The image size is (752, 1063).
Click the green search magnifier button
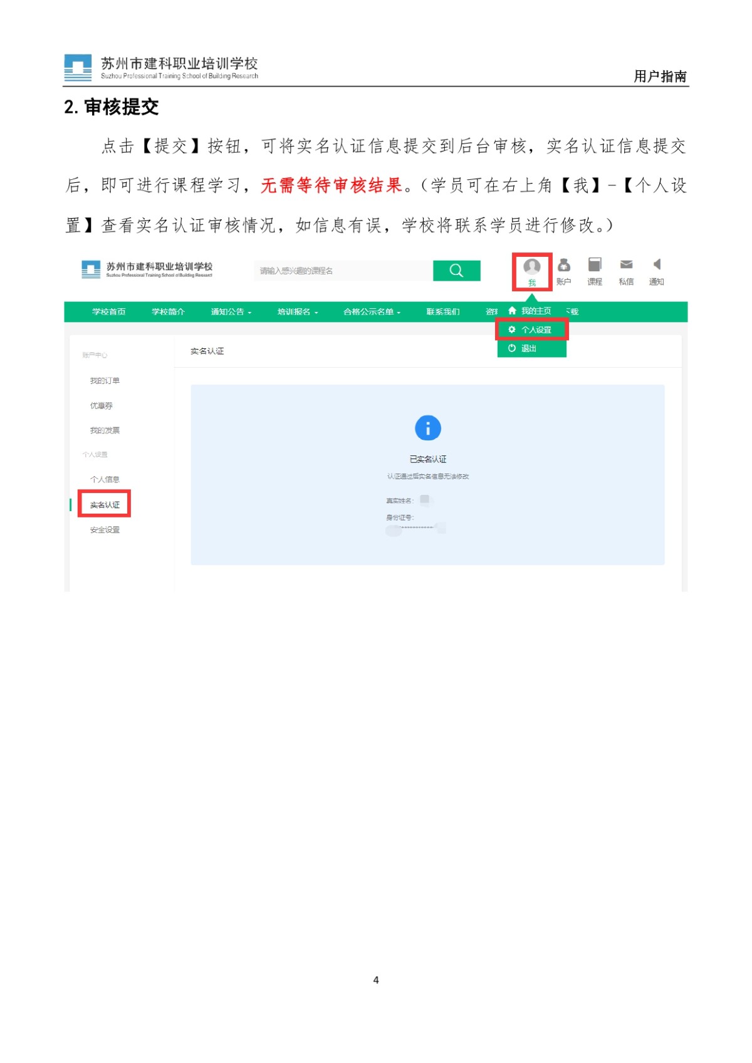pos(457,271)
